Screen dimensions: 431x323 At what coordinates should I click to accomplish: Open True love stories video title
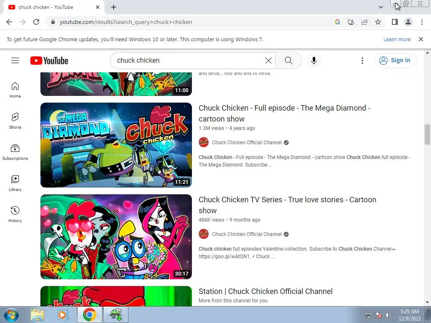pyautogui.click(x=287, y=205)
